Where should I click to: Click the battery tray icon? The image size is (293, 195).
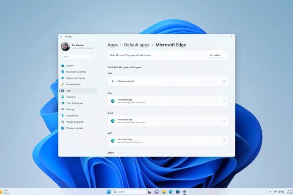tap(283, 192)
